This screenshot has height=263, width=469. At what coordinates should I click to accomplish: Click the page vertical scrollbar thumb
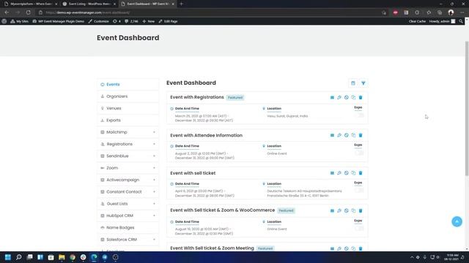[x=467, y=109]
